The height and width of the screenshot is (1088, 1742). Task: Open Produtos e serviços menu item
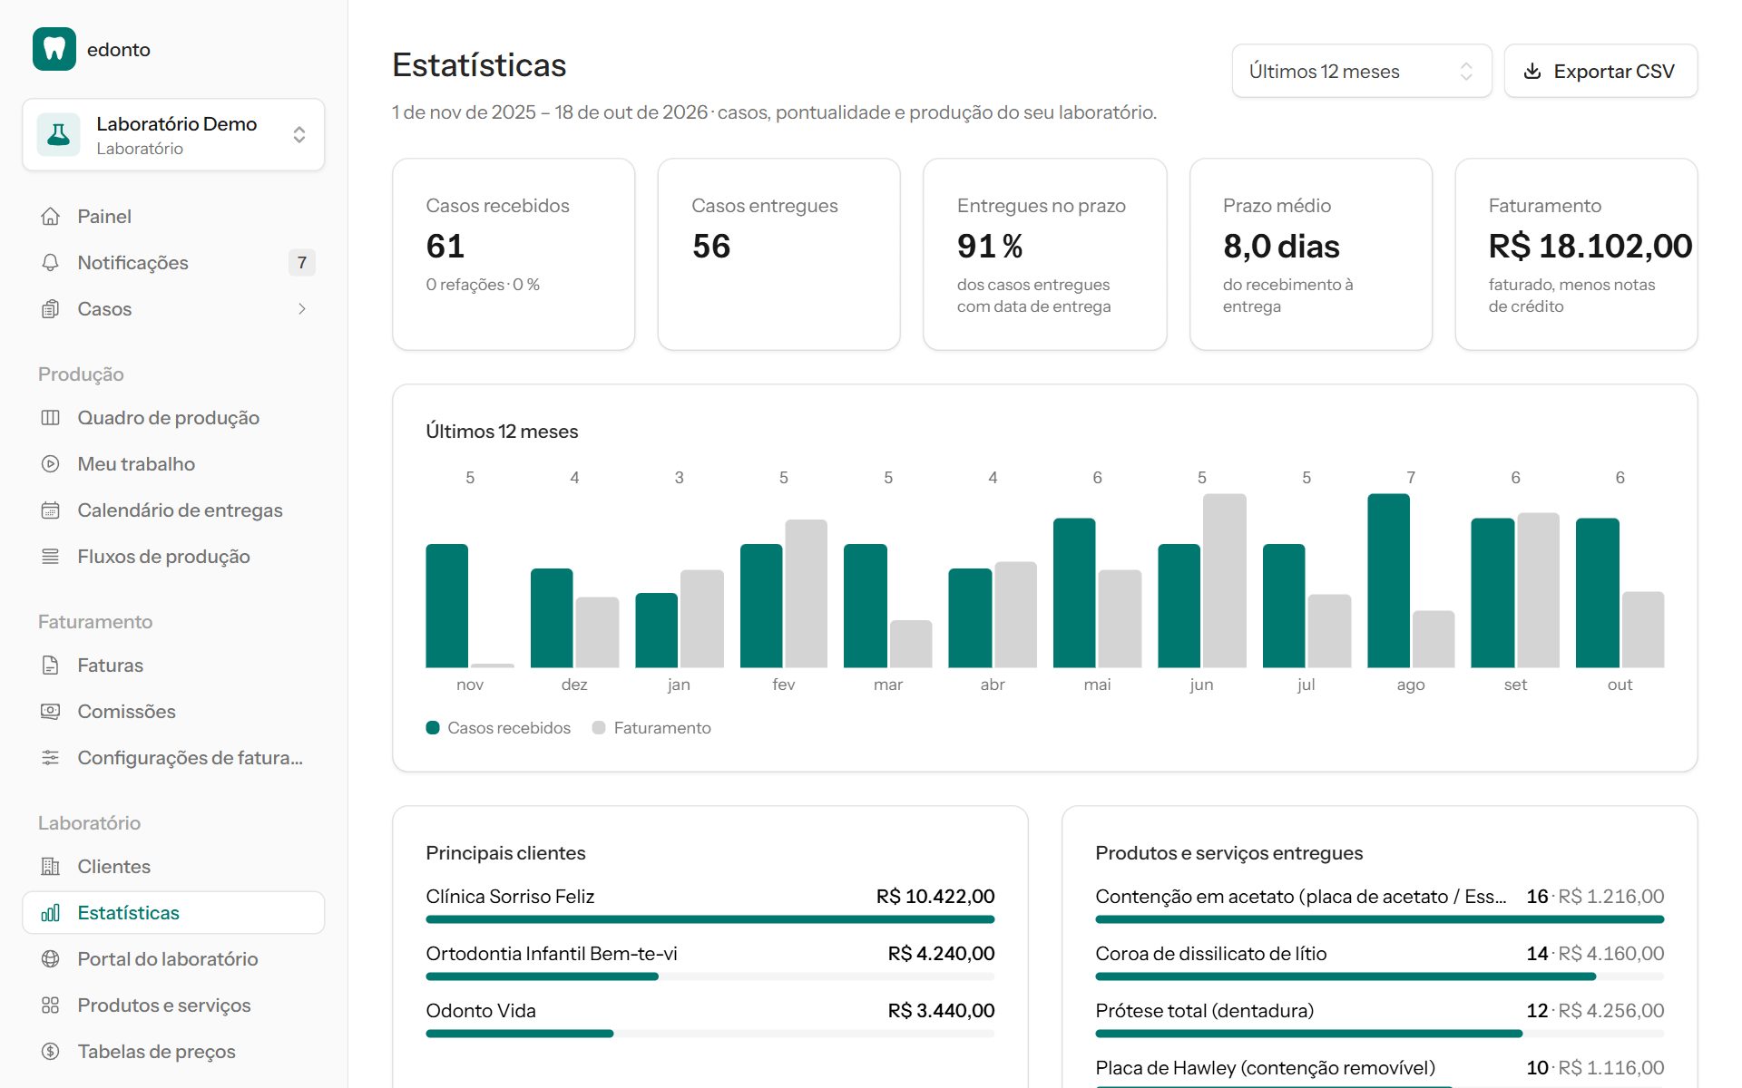pyautogui.click(x=173, y=1005)
